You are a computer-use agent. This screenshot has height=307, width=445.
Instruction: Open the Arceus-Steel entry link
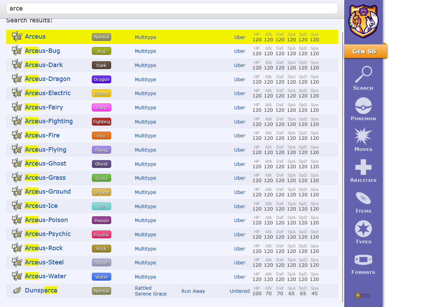click(44, 262)
